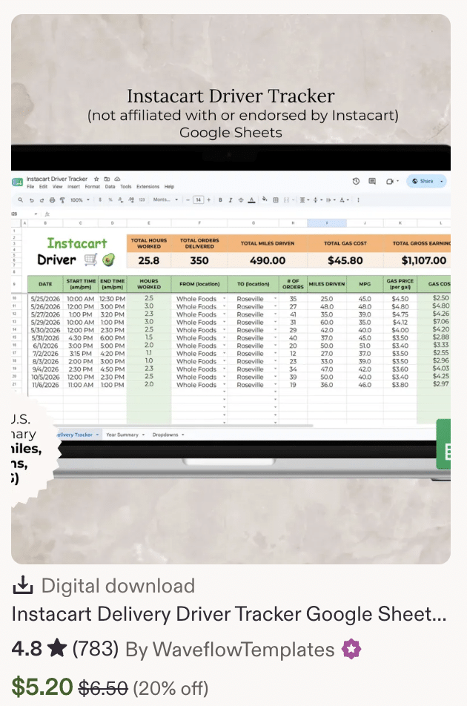Open version history clock icon
The image size is (467, 706).
click(x=356, y=181)
